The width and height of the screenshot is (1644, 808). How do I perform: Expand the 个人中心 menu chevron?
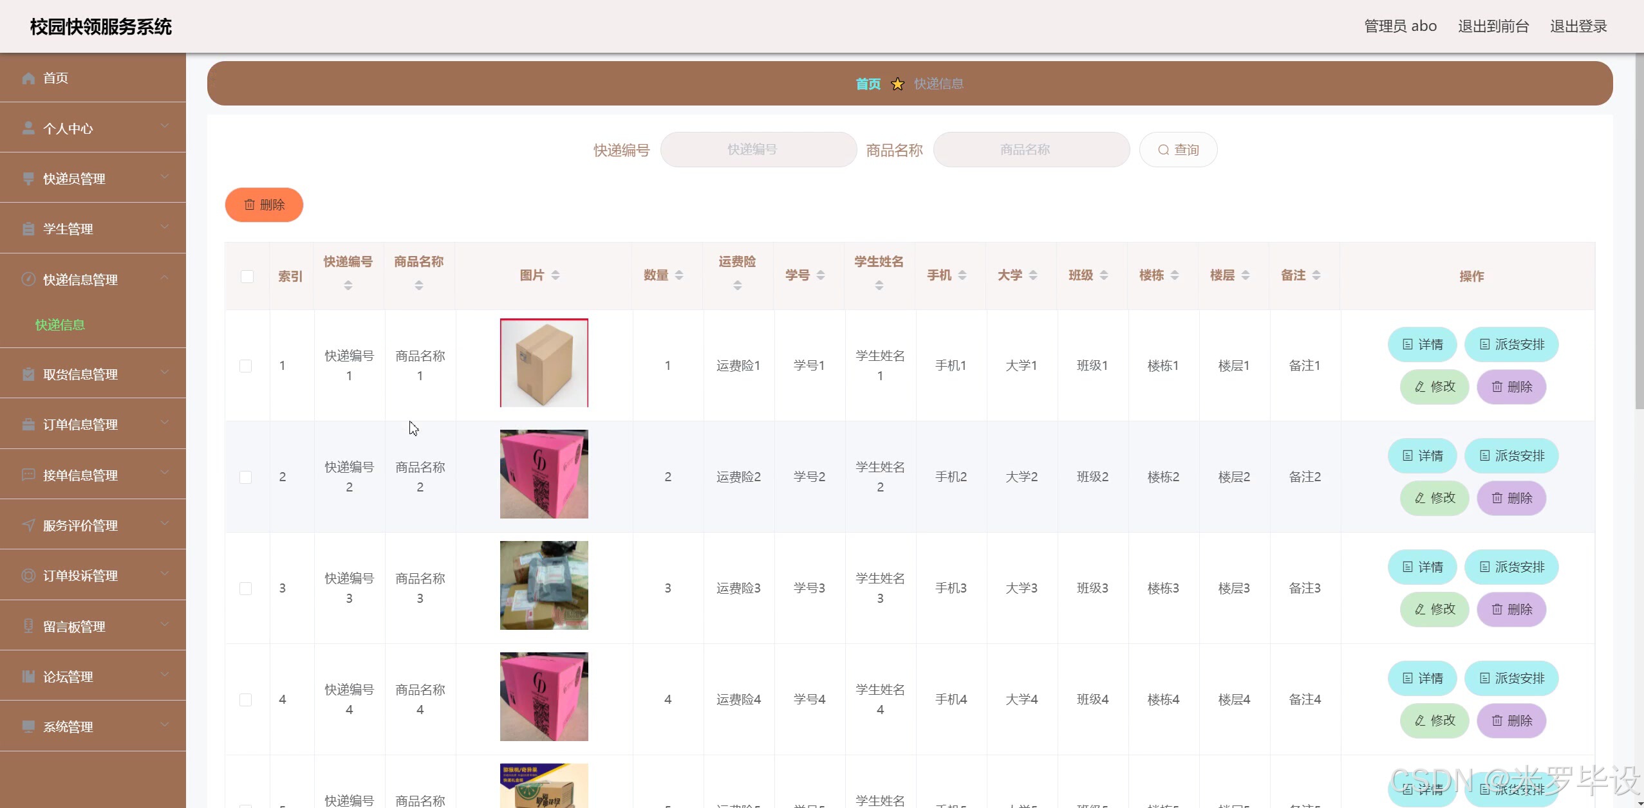[x=165, y=126]
